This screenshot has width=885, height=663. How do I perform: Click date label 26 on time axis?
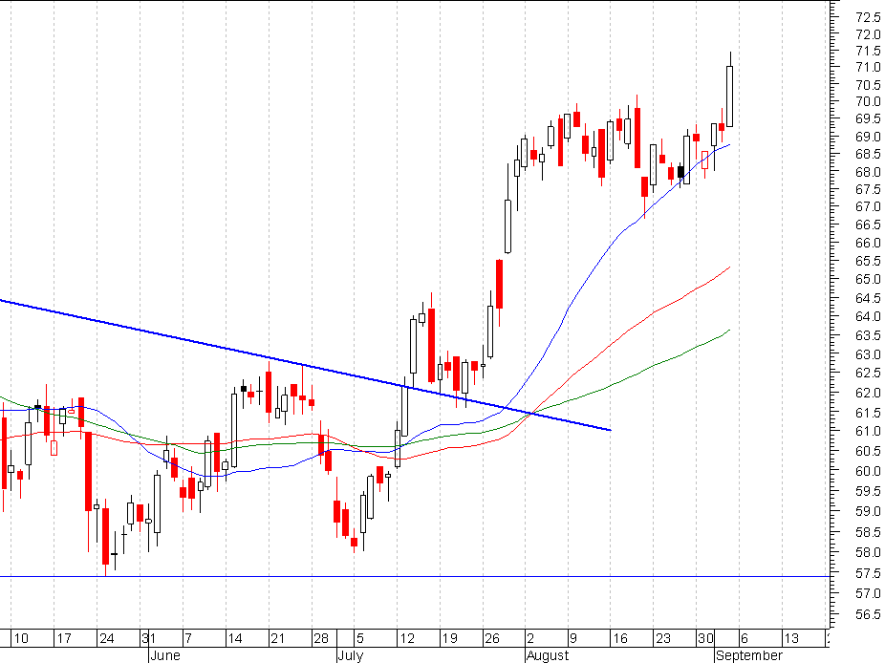coord(492,639)
